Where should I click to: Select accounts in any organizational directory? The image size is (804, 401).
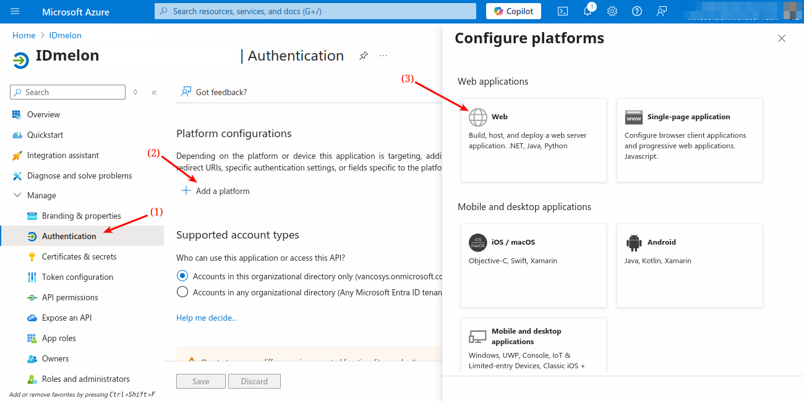[182, 292]
